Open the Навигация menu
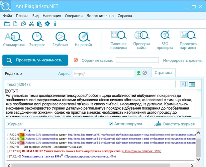The width and height of the screenshot is (206, 167). point(52,16)
